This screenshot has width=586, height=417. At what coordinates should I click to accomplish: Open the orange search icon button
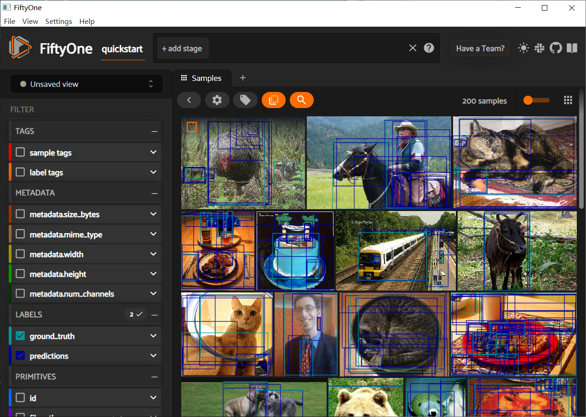tap(302, 100)
